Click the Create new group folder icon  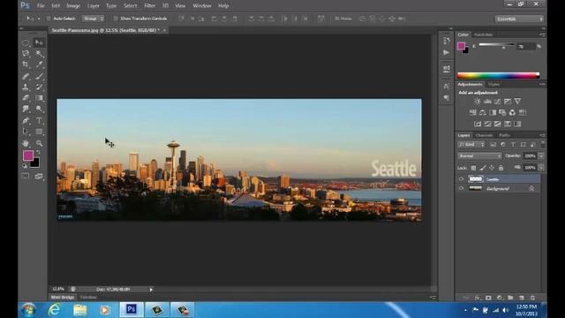point(510,298)
